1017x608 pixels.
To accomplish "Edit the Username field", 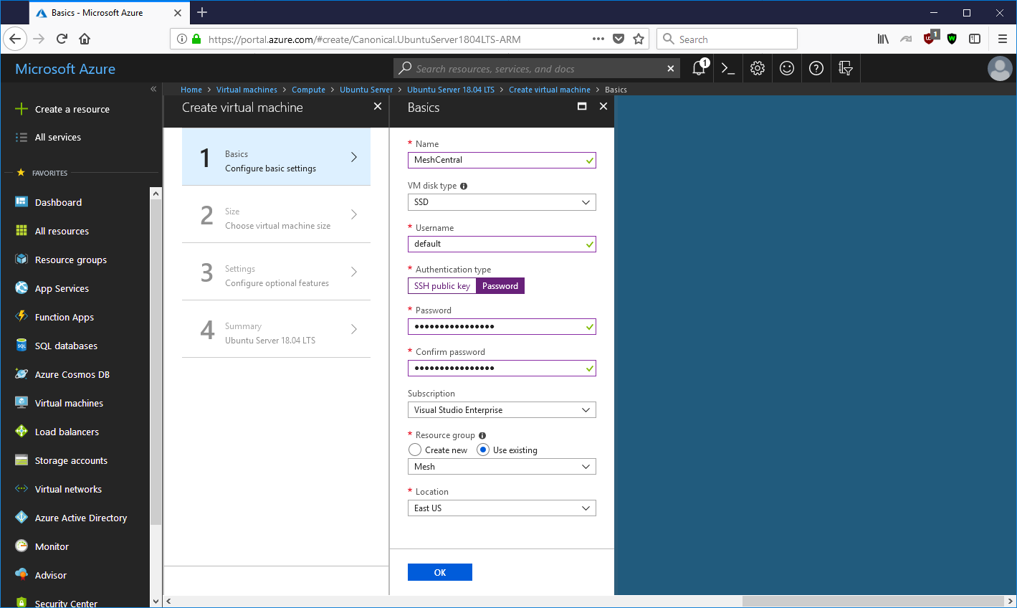I will 502,244.
